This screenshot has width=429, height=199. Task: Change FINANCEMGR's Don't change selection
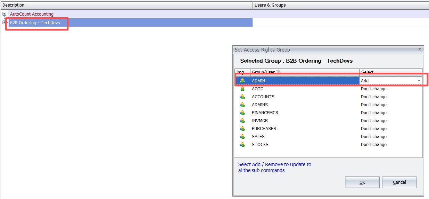pyautogui.click(x=391, y=112)
